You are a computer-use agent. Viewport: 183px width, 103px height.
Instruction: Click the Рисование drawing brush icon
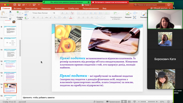tap(144, 14)
